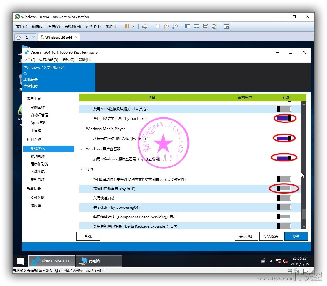This screenshot has width=327, height=286.
Task: Open 启动项管理 in the sidebar
Action: coord(39,115)
